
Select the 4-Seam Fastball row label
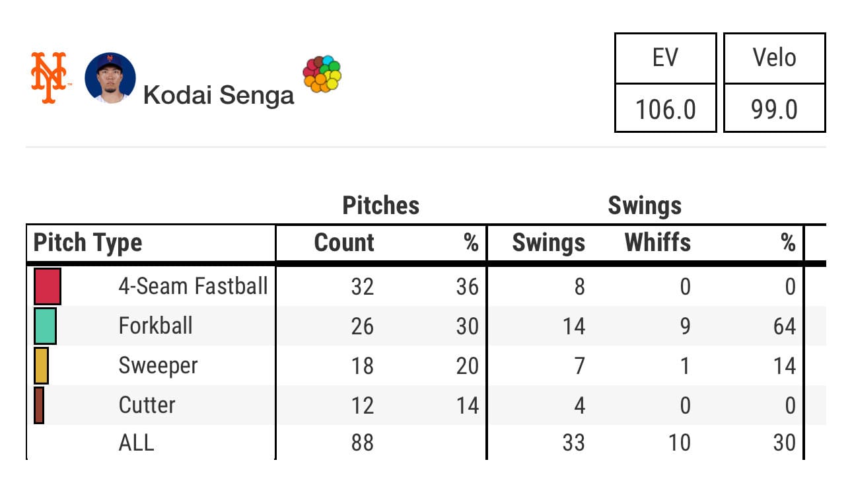(194, 286)
